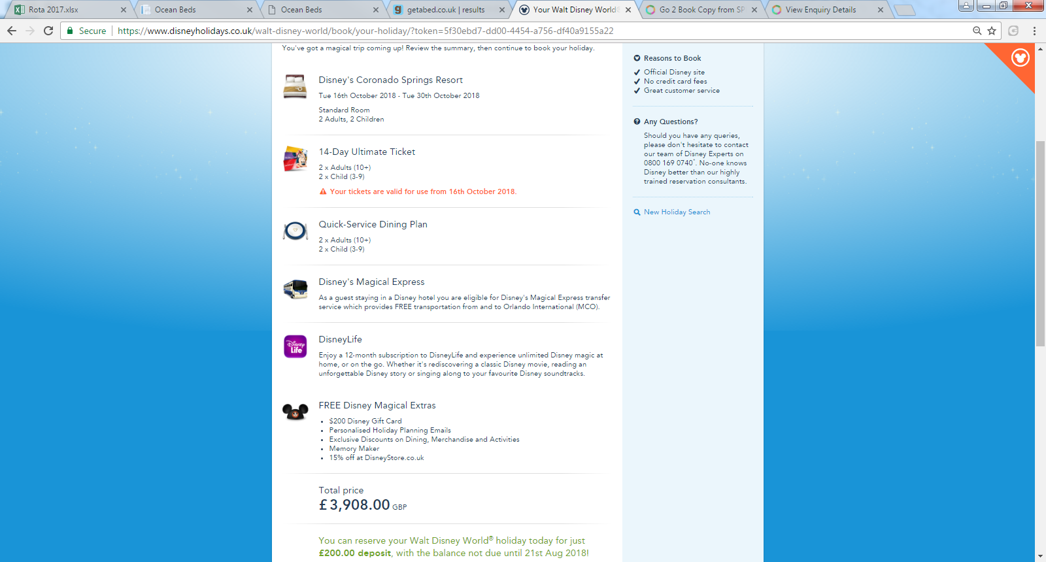The image size is (1046, 562).
Task: Click the $200 Disney Gift Card item
Action: pyautogui.click(x=365, y=421)
